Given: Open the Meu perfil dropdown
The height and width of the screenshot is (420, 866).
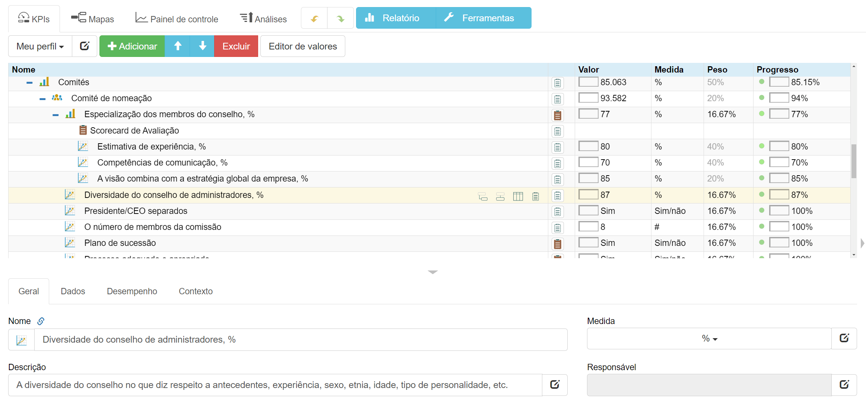Looking at the screenshot, I should tap(39, 46).
